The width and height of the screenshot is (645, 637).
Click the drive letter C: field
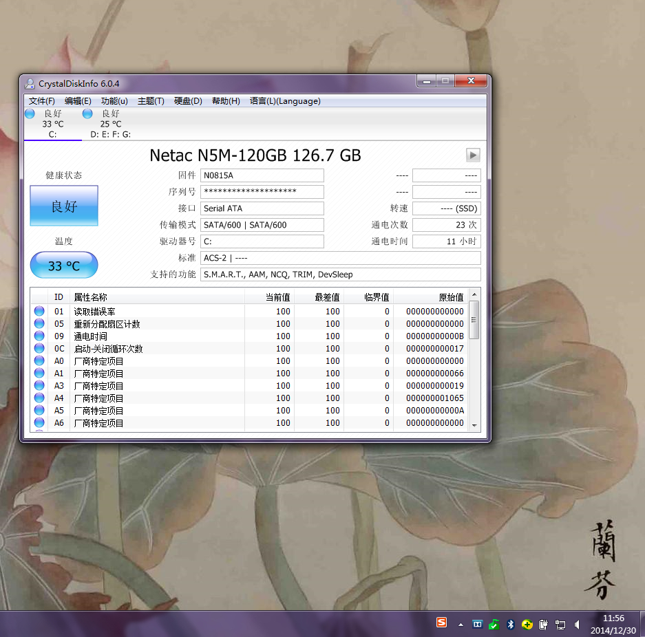[x=262, y=241]
